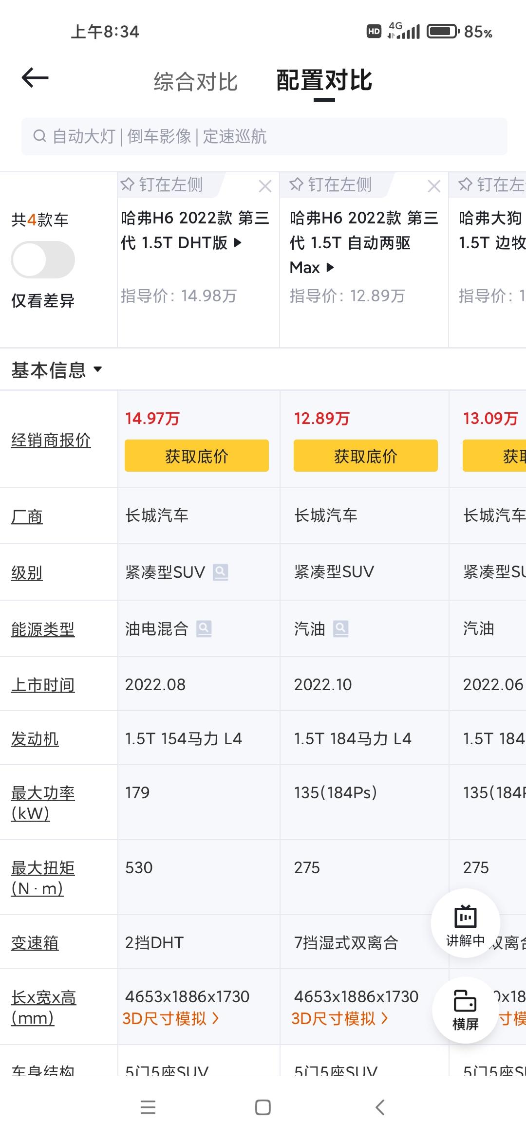Open the 变速箱 term link
The height and width of the screenshot is (1139, 526).
click(x=35, y=943)
